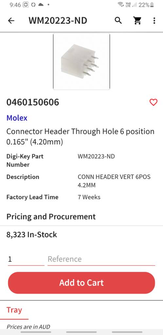Screen dimensions: 163x335
Task: Tap the Pricing and Procurement heading
Action: (x=51, y=217)
